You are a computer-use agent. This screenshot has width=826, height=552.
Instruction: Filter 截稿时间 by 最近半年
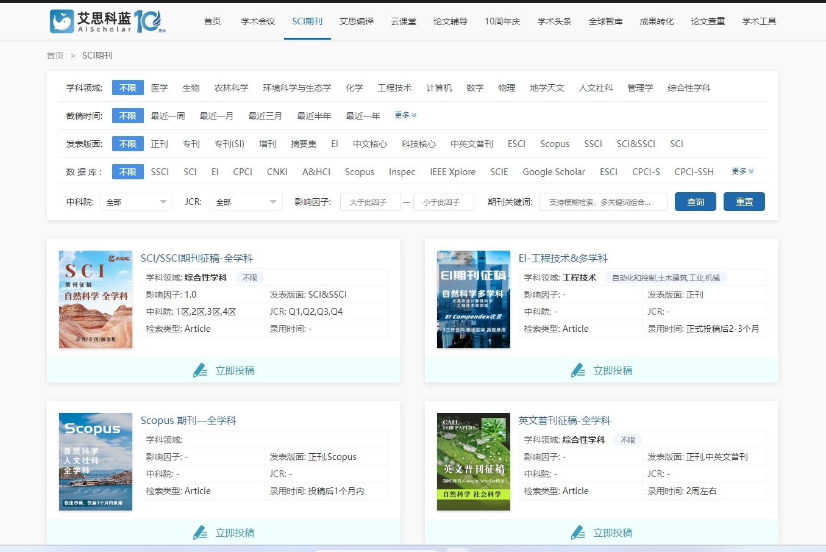pyautogui.click(x=315, y=116)
